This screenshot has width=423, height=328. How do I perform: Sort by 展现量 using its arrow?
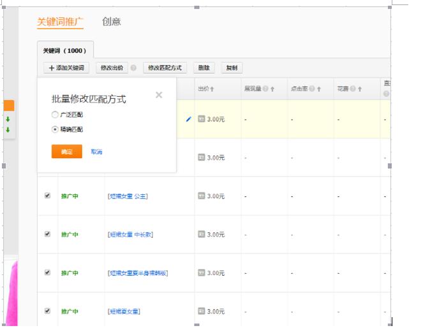pyautogui.click(x=272, y=89)
